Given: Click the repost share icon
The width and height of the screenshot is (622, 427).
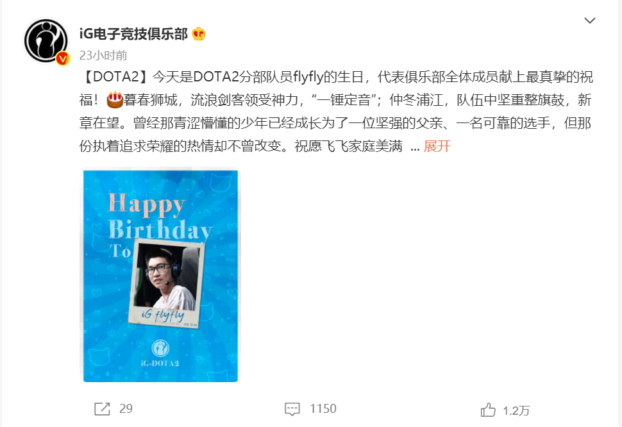Looking at the screenshot, I should [x=103, y=409].
